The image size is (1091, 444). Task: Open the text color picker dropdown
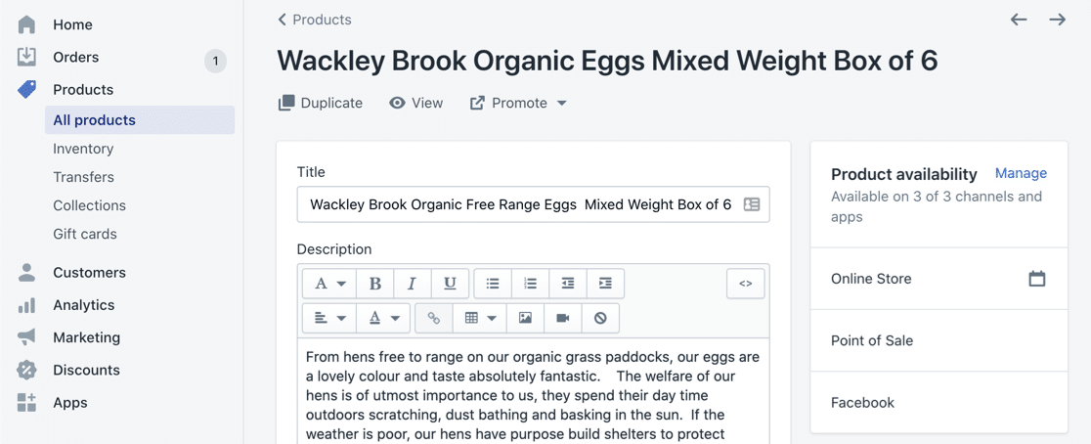coord(384,318)
